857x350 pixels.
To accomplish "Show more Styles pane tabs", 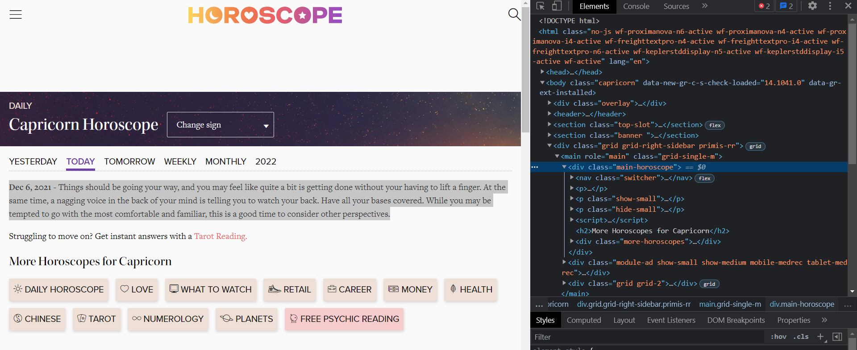I will coord(824,320).
